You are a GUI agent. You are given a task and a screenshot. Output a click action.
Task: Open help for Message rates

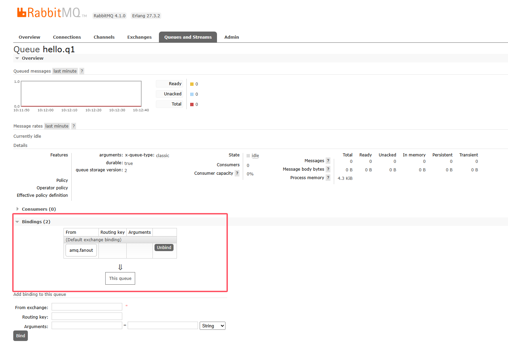(x=74, y=126)
